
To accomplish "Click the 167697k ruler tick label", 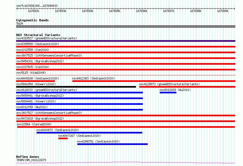I will click(x=169, y=11).
